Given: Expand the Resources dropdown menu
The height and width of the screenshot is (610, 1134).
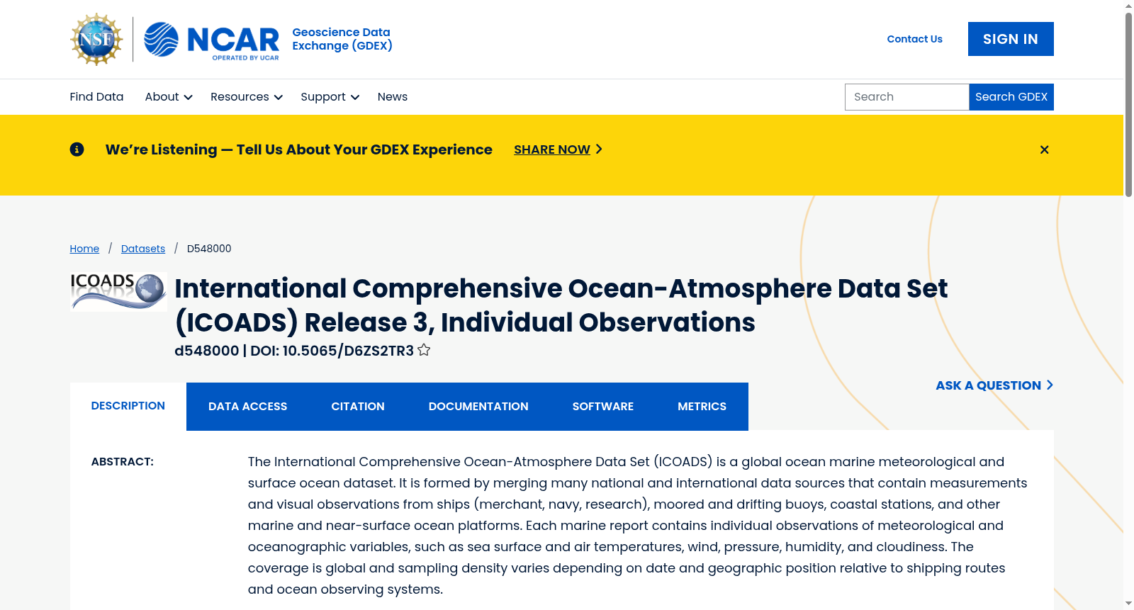Looking at the screenshot, I should [x=247, y=97].
